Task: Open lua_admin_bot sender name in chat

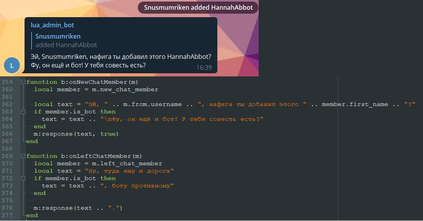Action: (52, 25)
